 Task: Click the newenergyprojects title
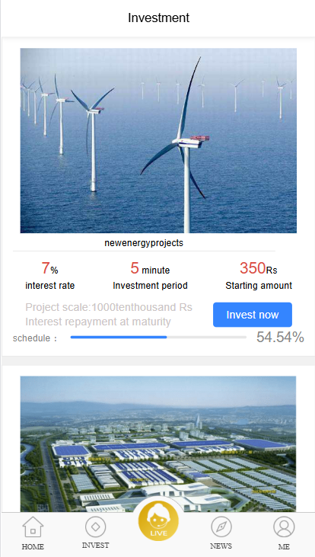pos(144,243)
